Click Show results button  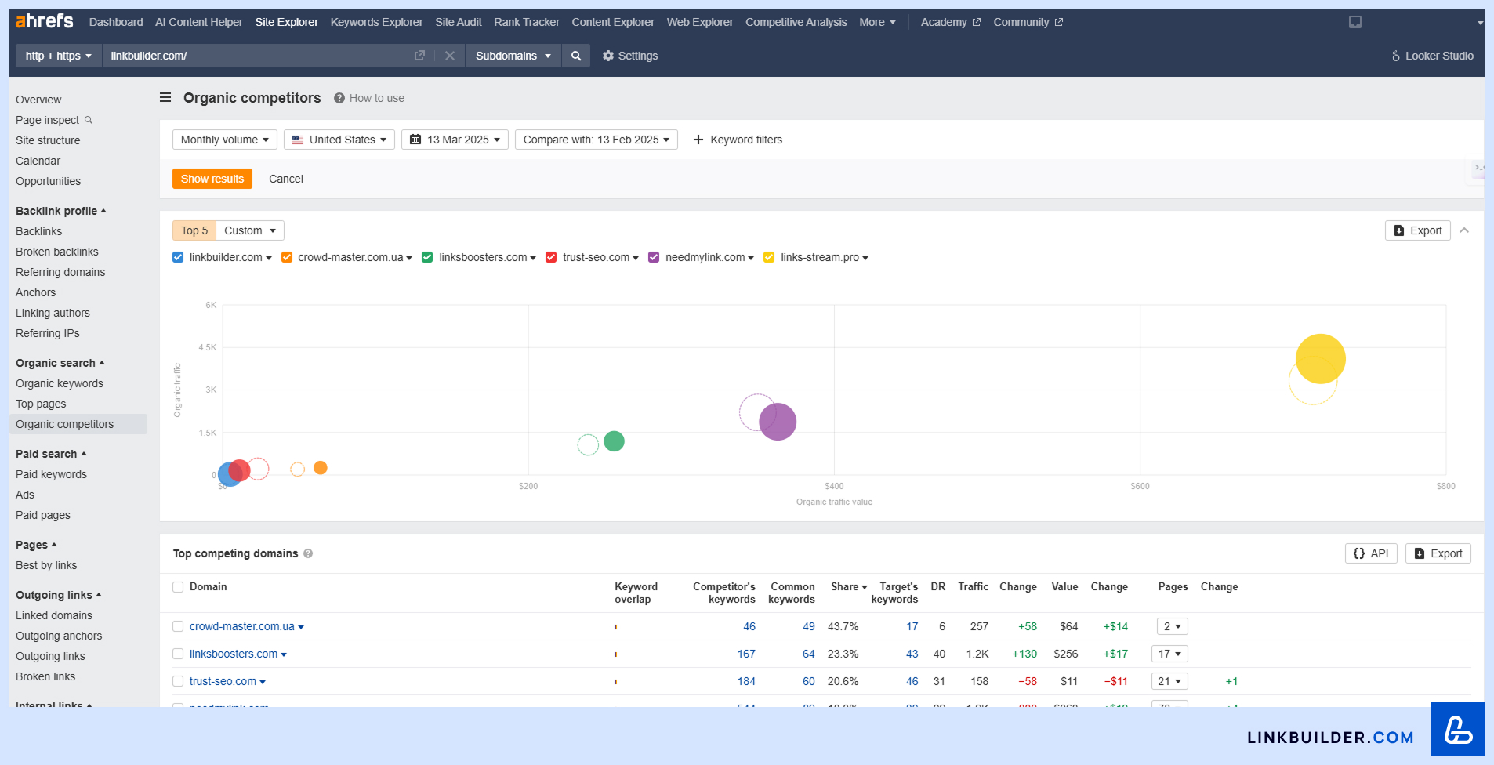pos(212,179)
